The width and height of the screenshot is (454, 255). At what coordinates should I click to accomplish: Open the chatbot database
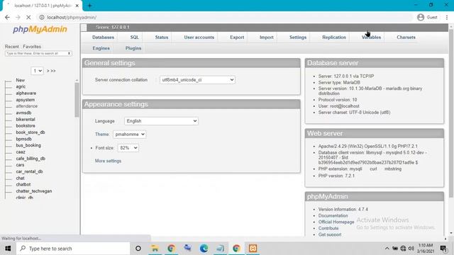[x=23, y=184]
